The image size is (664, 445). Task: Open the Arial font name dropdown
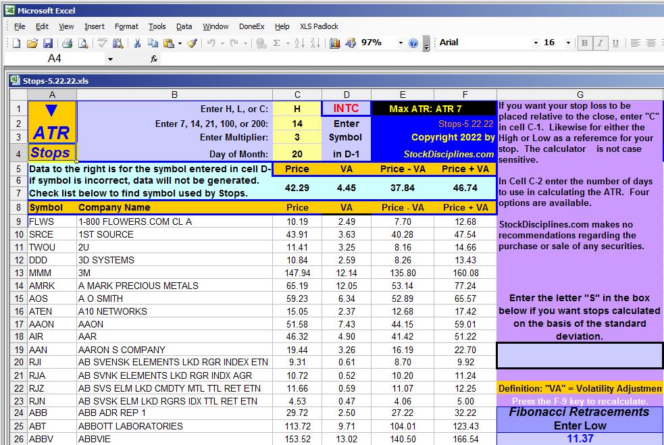click(536, 43)
